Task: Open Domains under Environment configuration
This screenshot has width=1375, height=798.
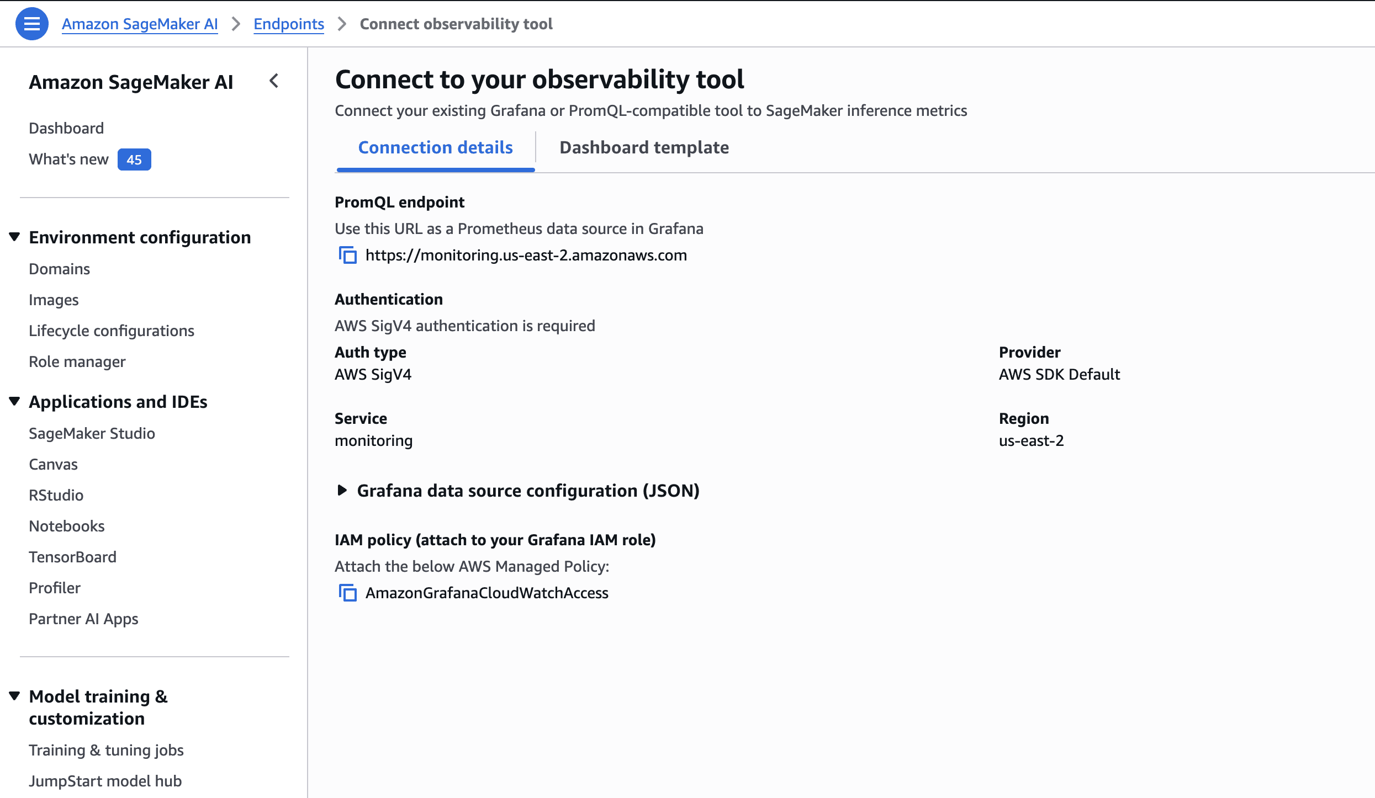Action: coord(59,269)
